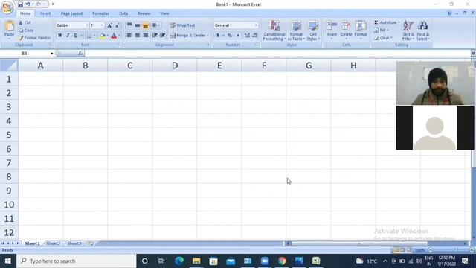This screenshot has height=268, width=476.
Task: Align text to the bottom
Action: pyautogui.click(x=146, y=25)
